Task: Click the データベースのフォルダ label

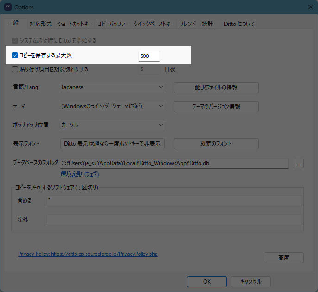Action: tap(36, 162)
